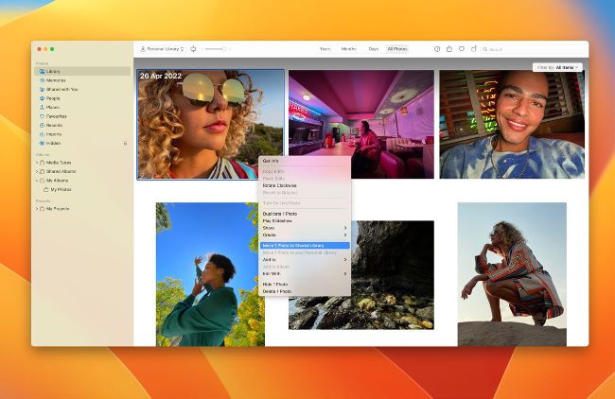Go to Favourites in the sidebar
This screenshot has height=399, width=615.
(58, 116)
